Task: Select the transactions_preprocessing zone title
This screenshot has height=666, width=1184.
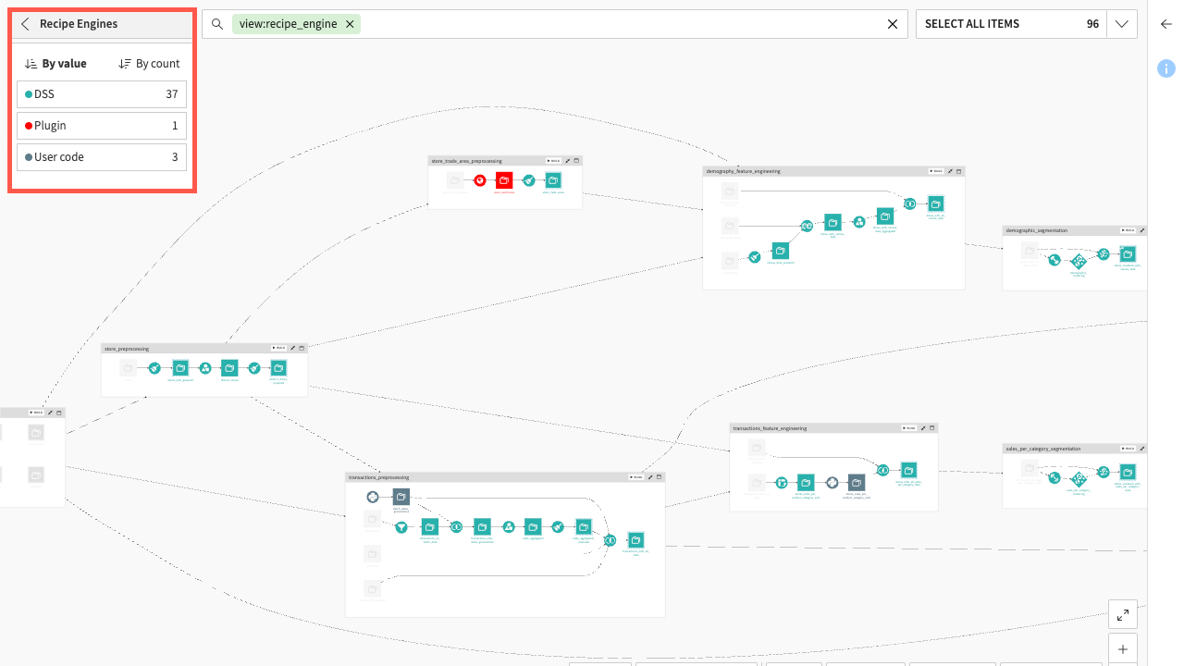Action: coord(378,477)
